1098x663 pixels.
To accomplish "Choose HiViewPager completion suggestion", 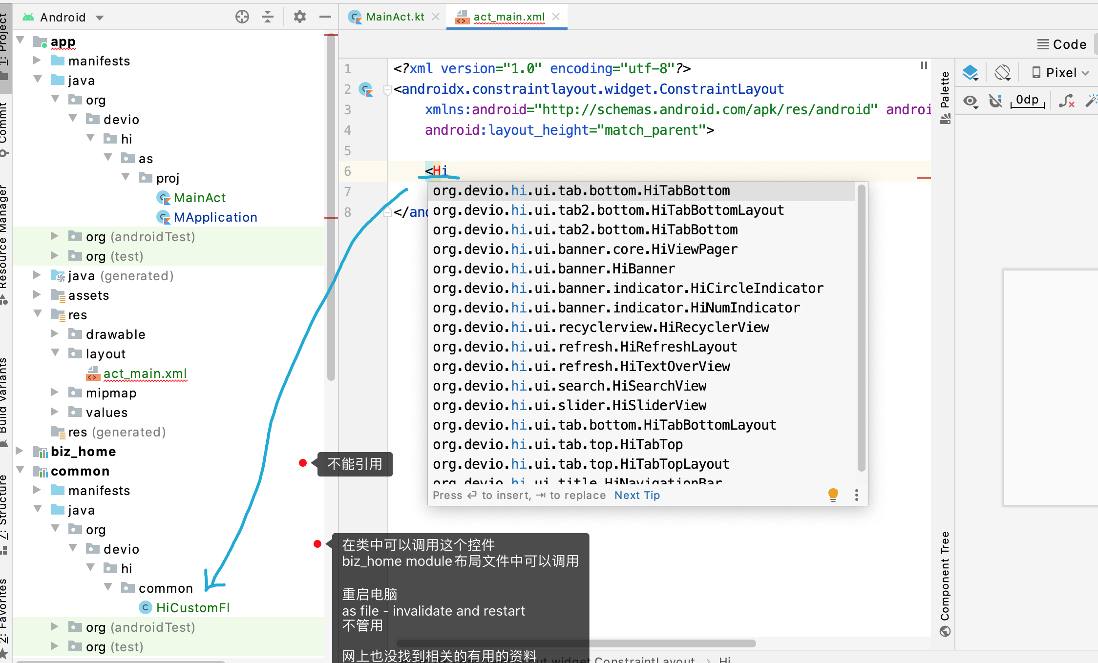I will (x=642, y=249).
